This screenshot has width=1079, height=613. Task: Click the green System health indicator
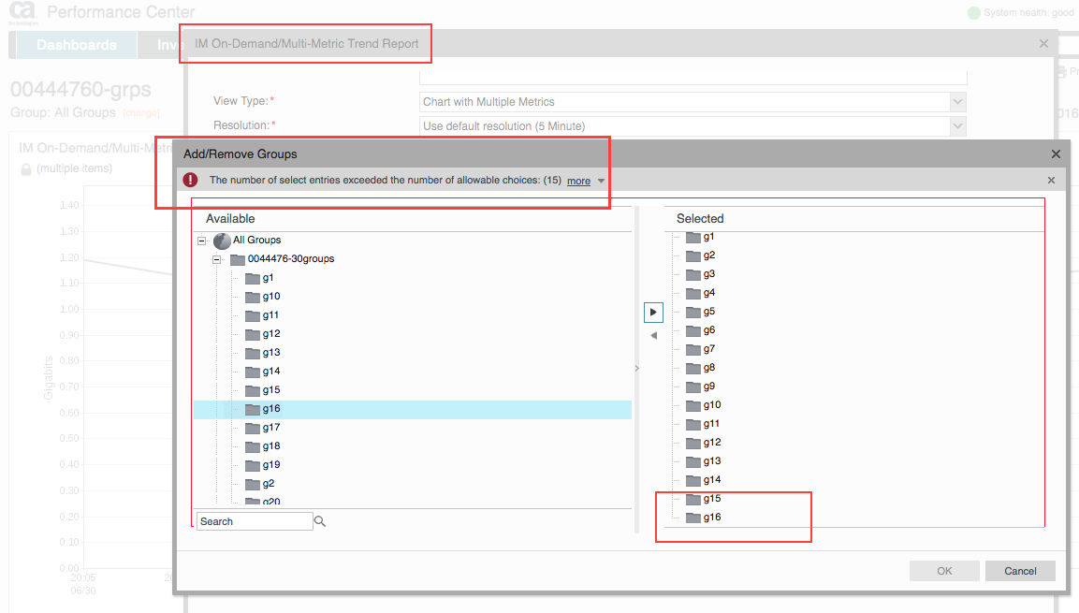973,13
